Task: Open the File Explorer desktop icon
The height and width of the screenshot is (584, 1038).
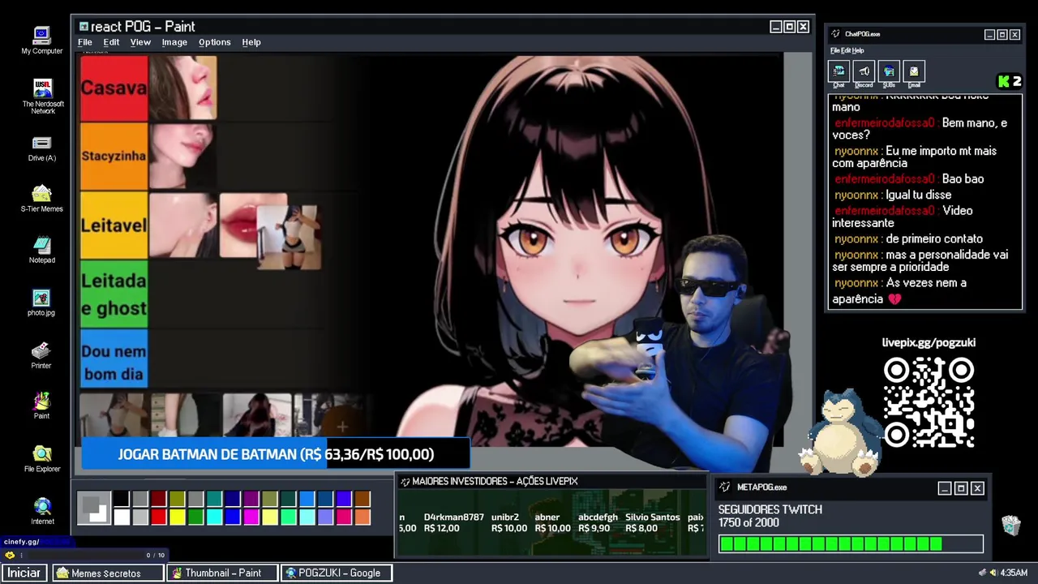Action: pos(41,458)
